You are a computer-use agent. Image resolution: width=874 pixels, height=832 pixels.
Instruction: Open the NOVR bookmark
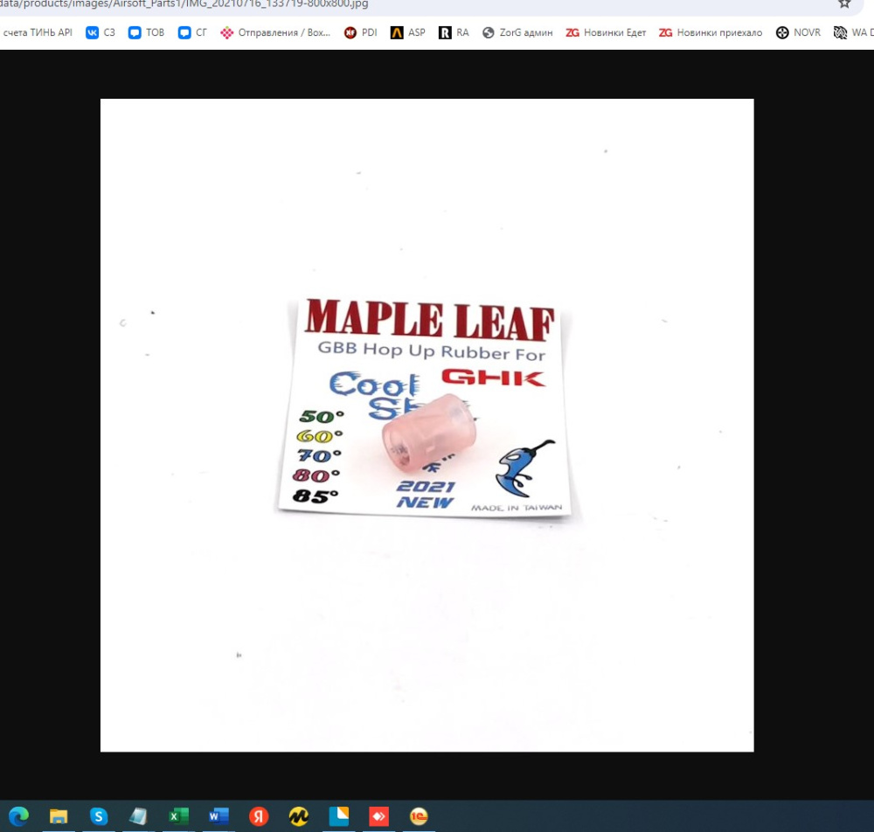click(x=798, y=32)
